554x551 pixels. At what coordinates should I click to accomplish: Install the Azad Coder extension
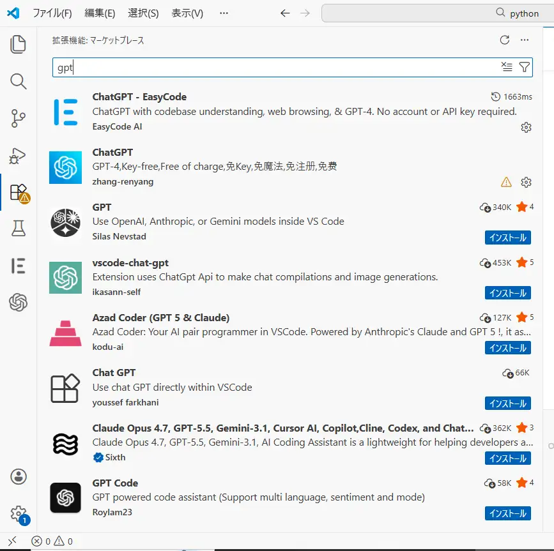point(508,348)
